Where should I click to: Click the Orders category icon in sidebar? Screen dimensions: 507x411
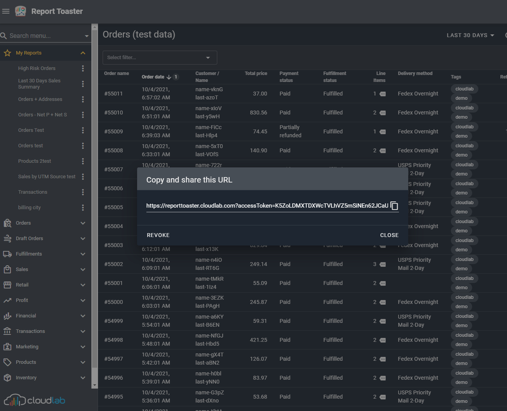coord(7,223)
